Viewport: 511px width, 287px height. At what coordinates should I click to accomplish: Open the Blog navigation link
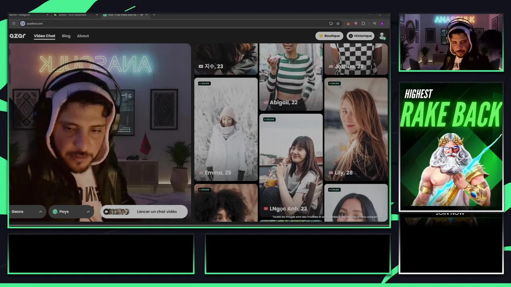click(66, 36)
